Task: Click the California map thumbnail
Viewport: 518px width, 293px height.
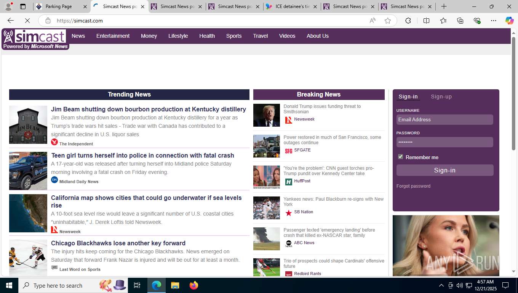Action: [28, 213]
